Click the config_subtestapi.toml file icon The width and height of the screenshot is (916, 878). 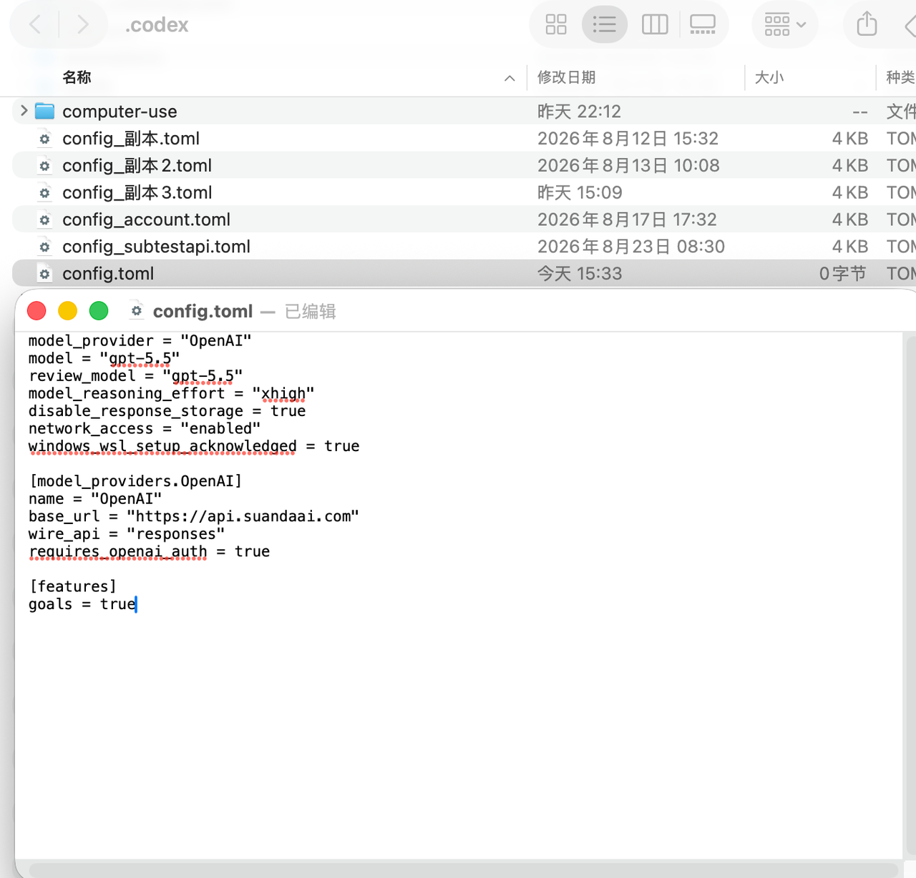45,247
